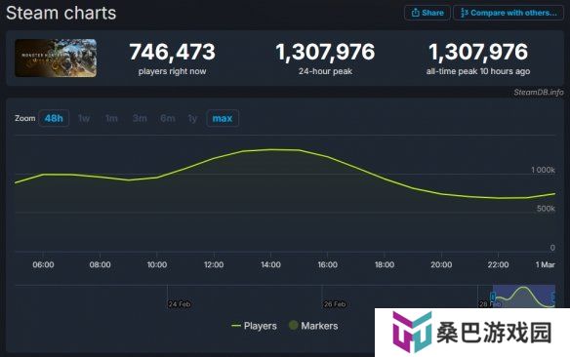Select the 48h zoom range
The width and height of the screenshot is (570, 357).
(x=54, y=118)
